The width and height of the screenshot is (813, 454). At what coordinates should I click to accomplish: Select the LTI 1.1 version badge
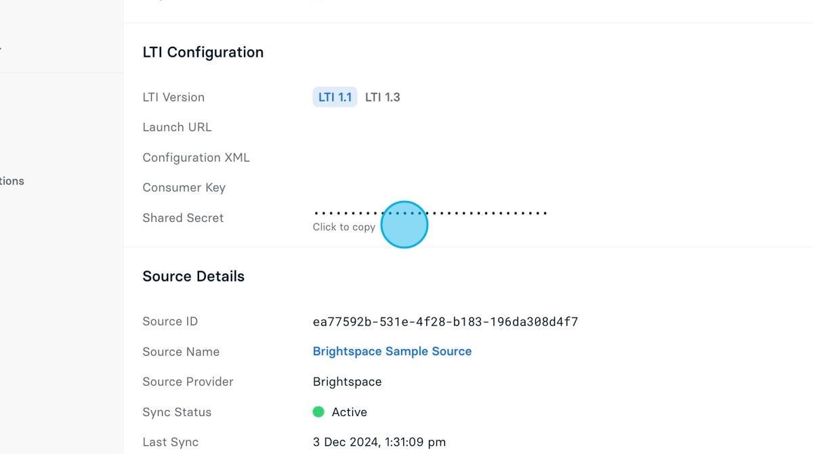click(334, 97)
